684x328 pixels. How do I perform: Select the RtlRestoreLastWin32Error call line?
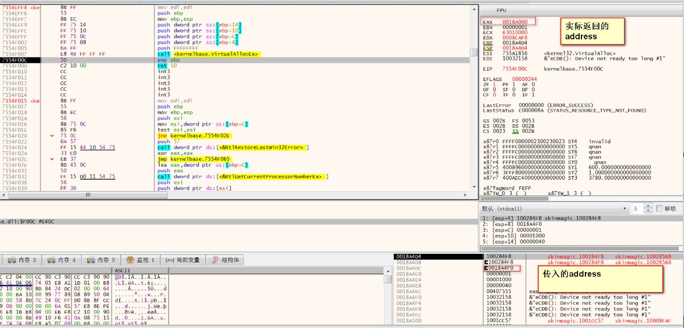pyautogui.click(x=233, y=148)
